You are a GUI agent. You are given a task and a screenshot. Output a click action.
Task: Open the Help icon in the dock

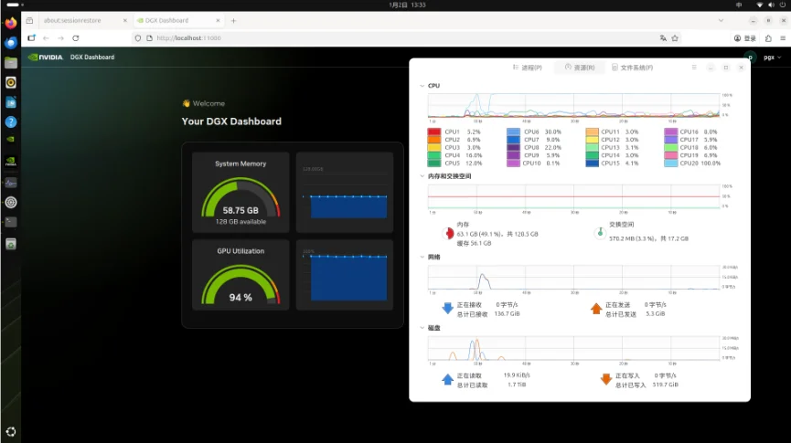click(11, 121)
